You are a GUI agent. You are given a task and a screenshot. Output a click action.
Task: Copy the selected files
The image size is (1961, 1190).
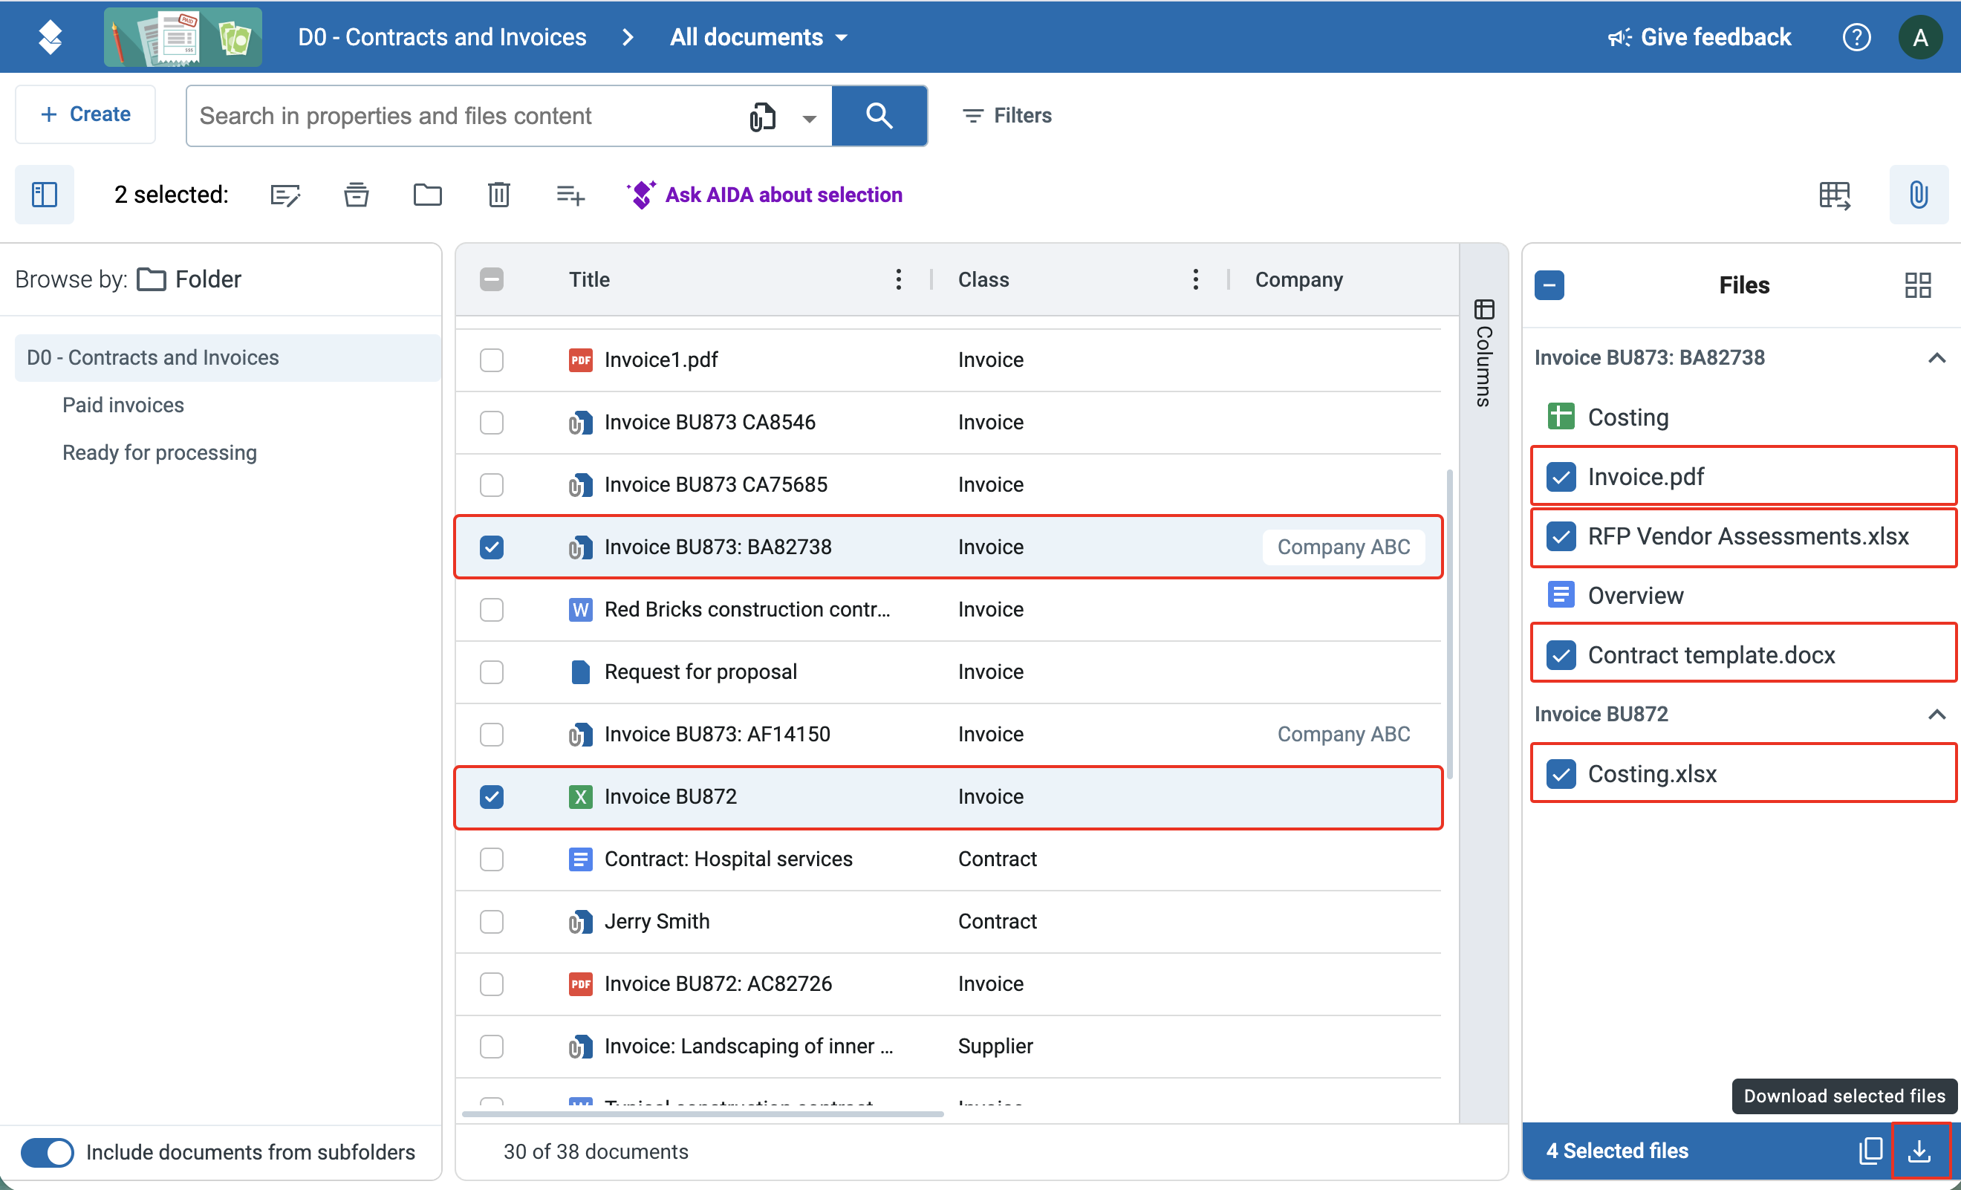point(1871,1150)
